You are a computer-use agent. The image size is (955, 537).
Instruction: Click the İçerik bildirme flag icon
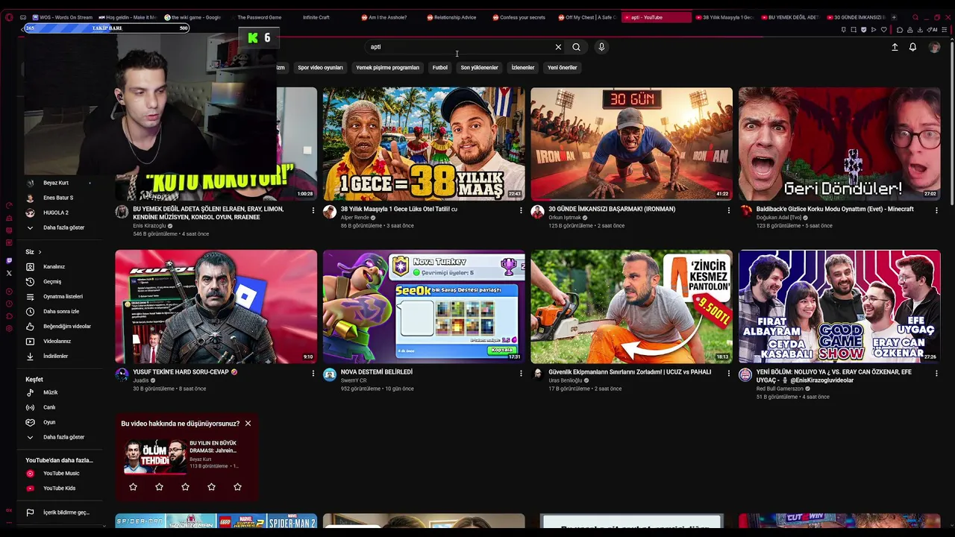[30, 512]
